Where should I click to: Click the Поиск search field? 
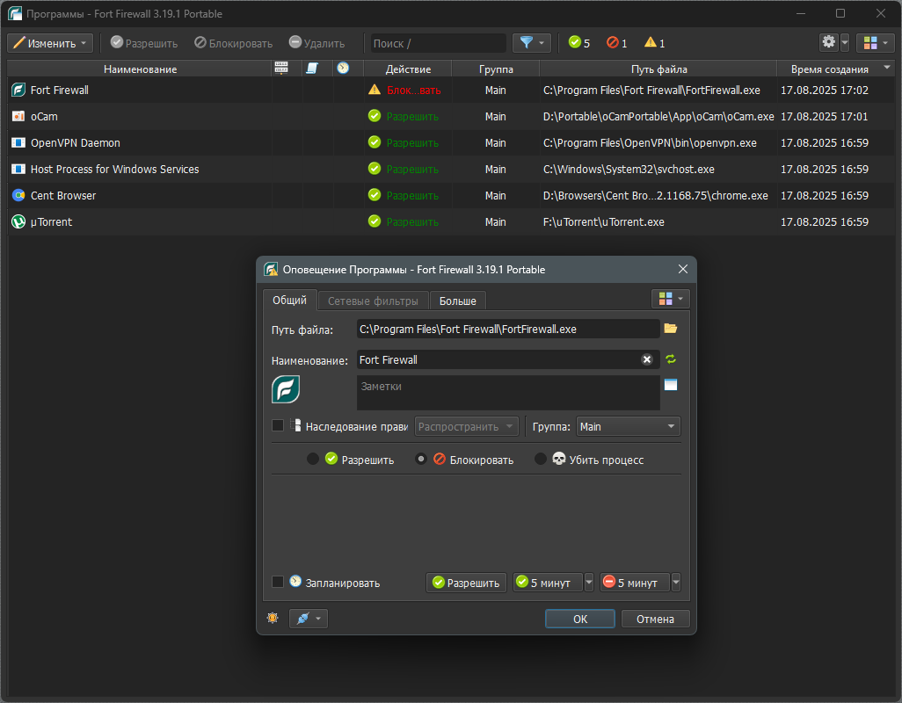point(439,43)
